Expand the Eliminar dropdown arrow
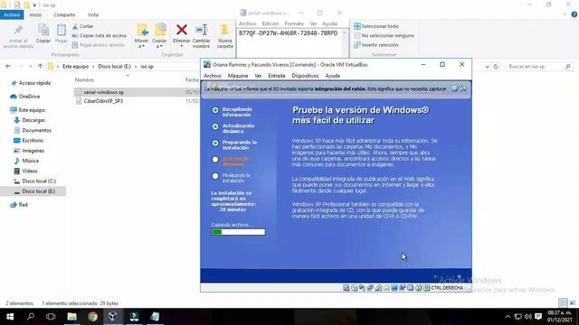The image size is (579, 325). (181, 46)
